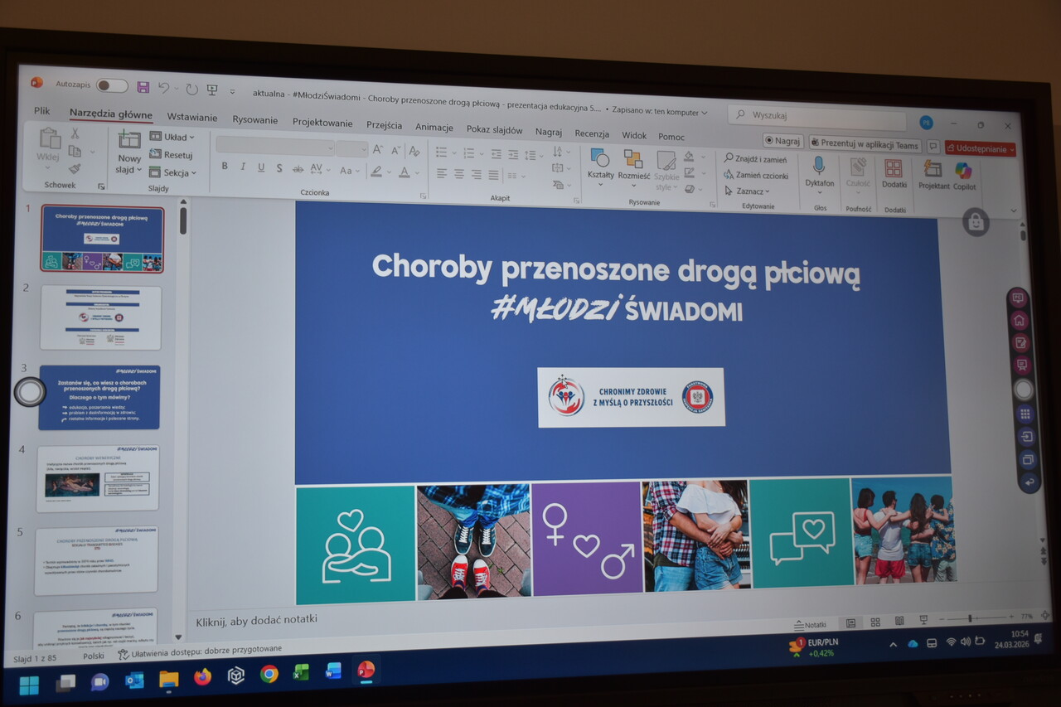The width and height of the screenshot is (1061, 707).
Task: Open the Copilot tool
Action: 963,171
